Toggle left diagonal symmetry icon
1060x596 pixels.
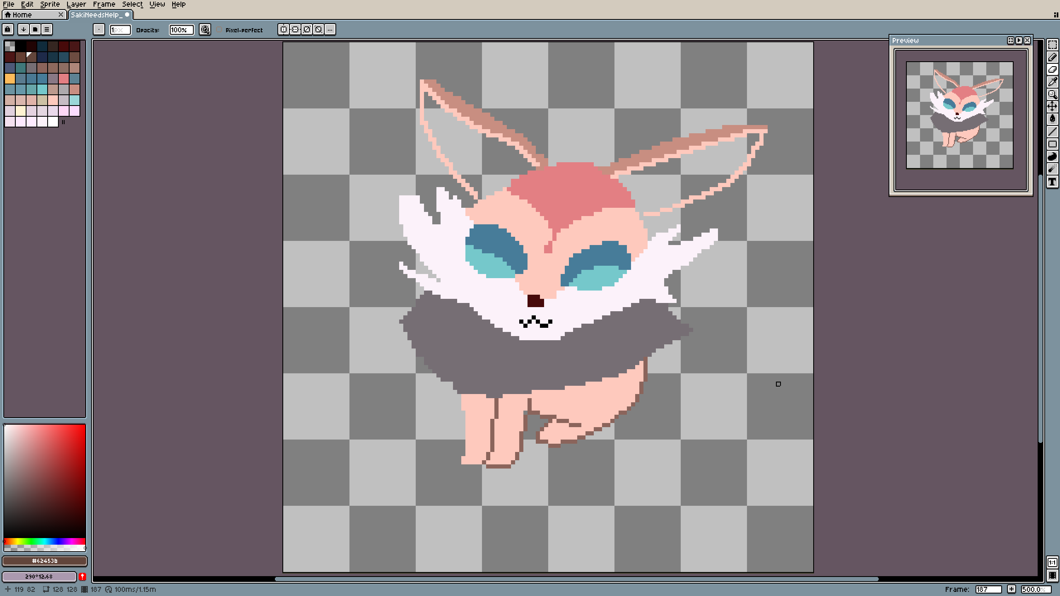point(318,29)
